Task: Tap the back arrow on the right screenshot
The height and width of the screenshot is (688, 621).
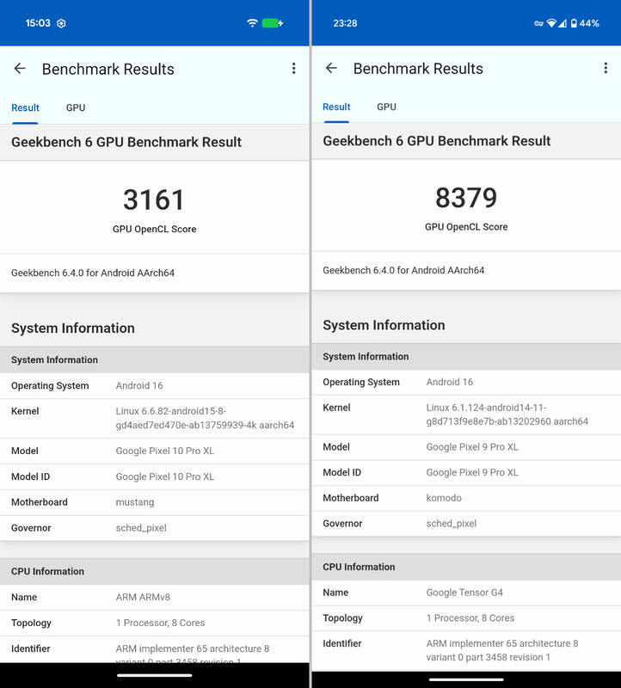Action: [332, 68]
